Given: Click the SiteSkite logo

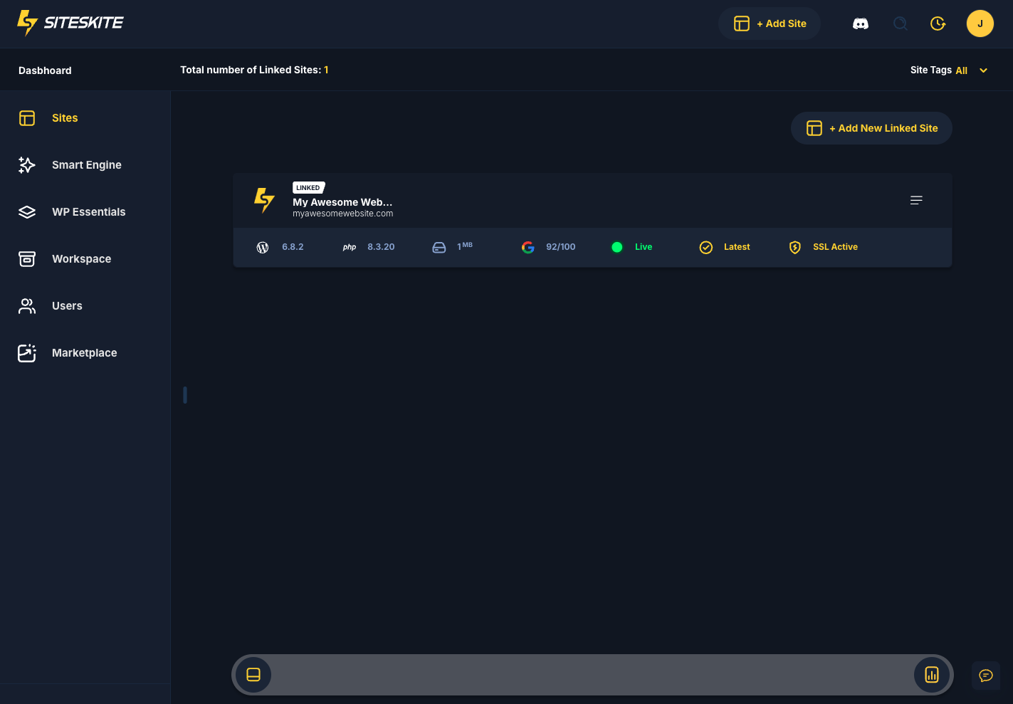Looking at the screenshot, I should [x=70, y=23].
